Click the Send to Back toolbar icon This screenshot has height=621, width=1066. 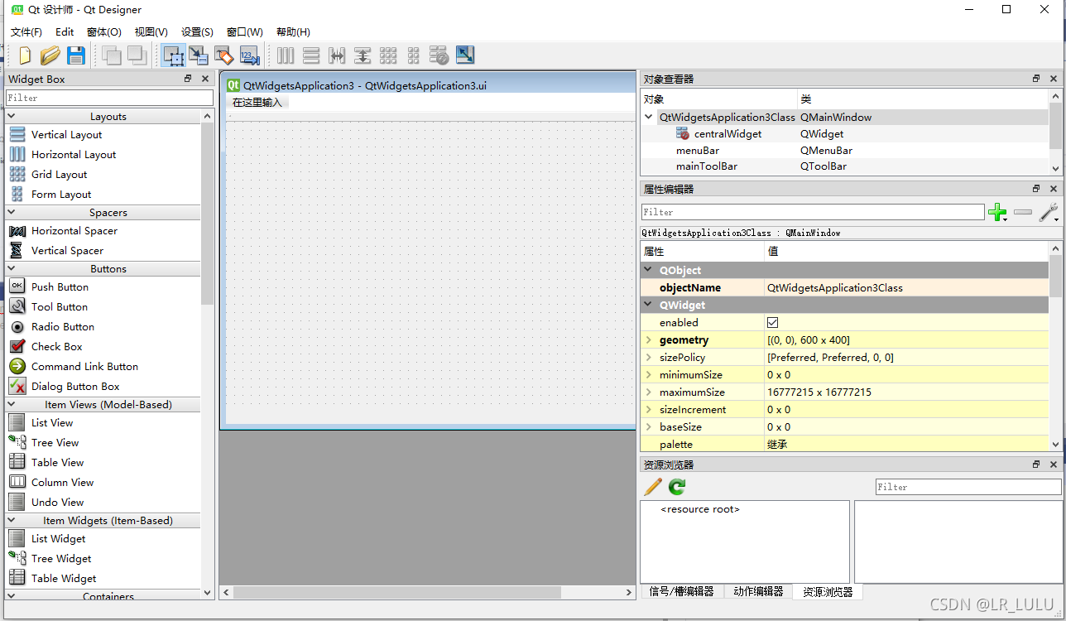click(112, 55)
